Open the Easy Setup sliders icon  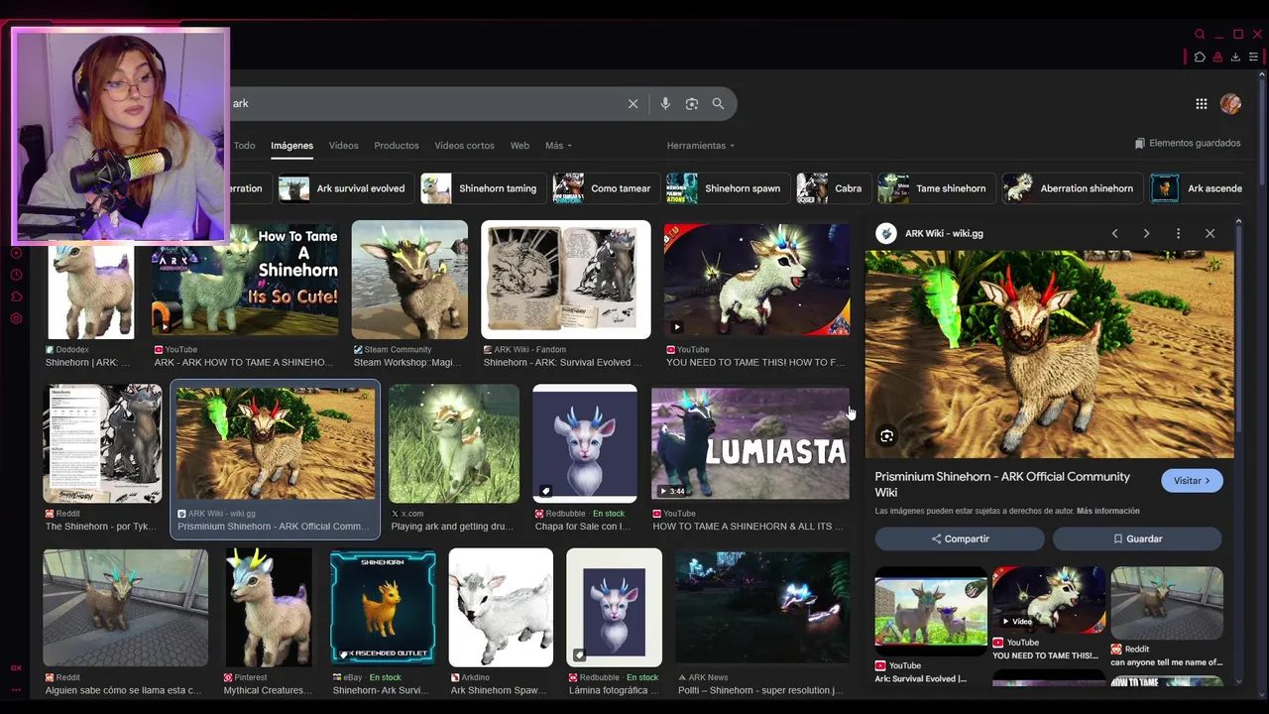[x=1254, y=57]
